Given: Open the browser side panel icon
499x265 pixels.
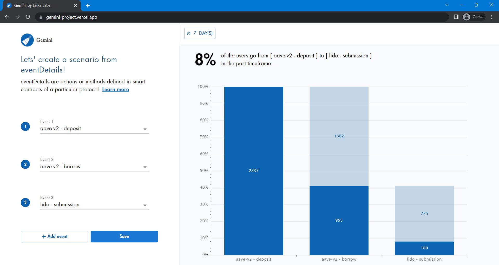Looking at the screenshot, I should (x=456, y=17).
